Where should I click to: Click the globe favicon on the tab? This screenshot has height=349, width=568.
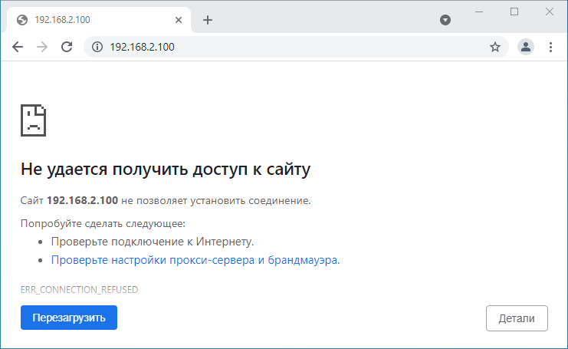(x=22, y=20)
